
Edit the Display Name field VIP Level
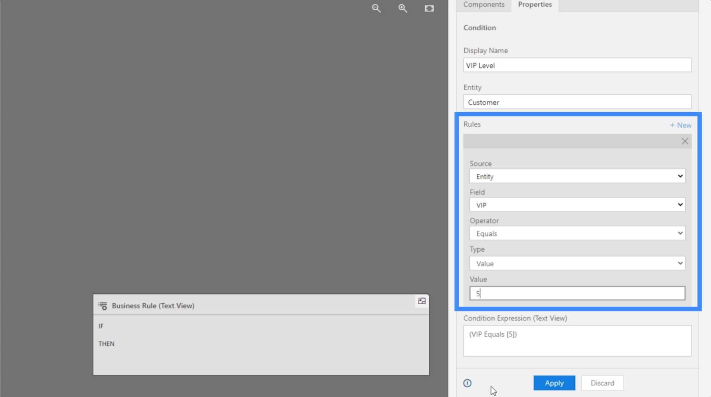point(577,65)
